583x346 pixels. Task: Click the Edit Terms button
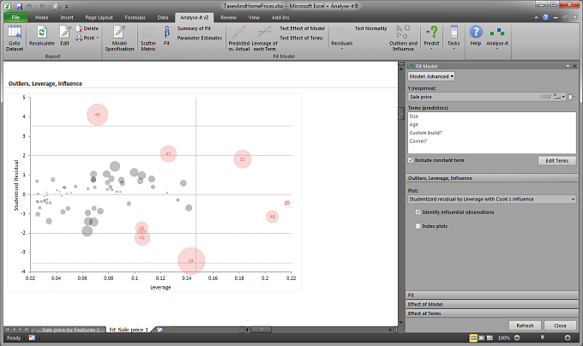557,160
